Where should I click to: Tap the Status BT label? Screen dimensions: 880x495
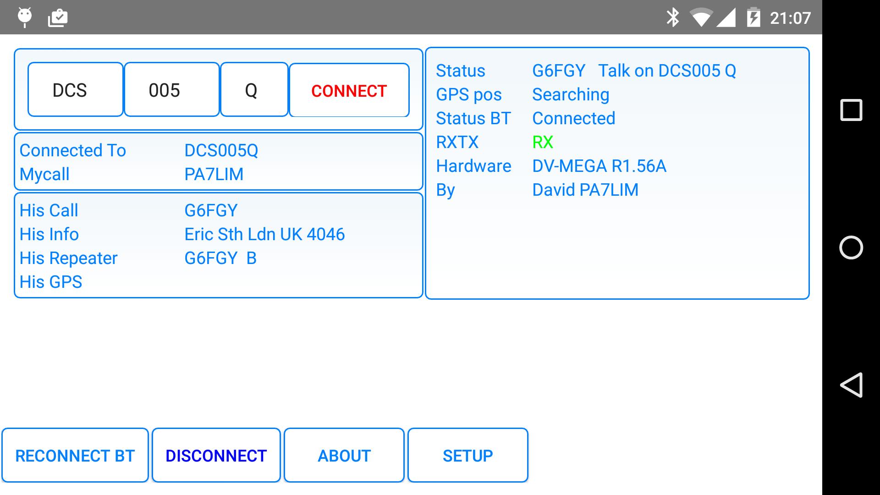click(x=473, y=118)
